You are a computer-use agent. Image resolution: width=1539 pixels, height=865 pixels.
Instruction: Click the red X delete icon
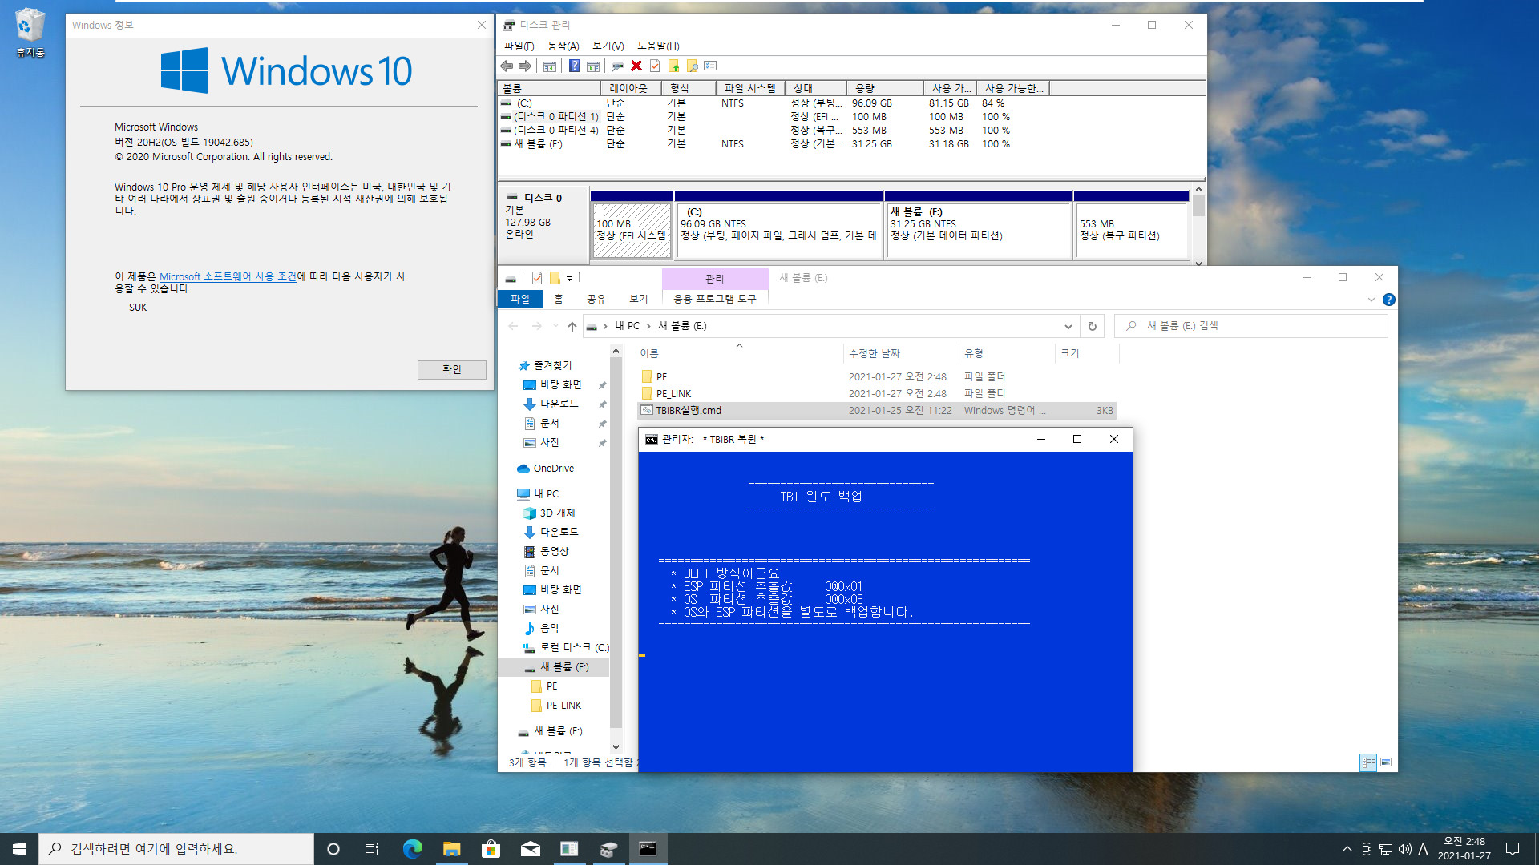[636, 66]
